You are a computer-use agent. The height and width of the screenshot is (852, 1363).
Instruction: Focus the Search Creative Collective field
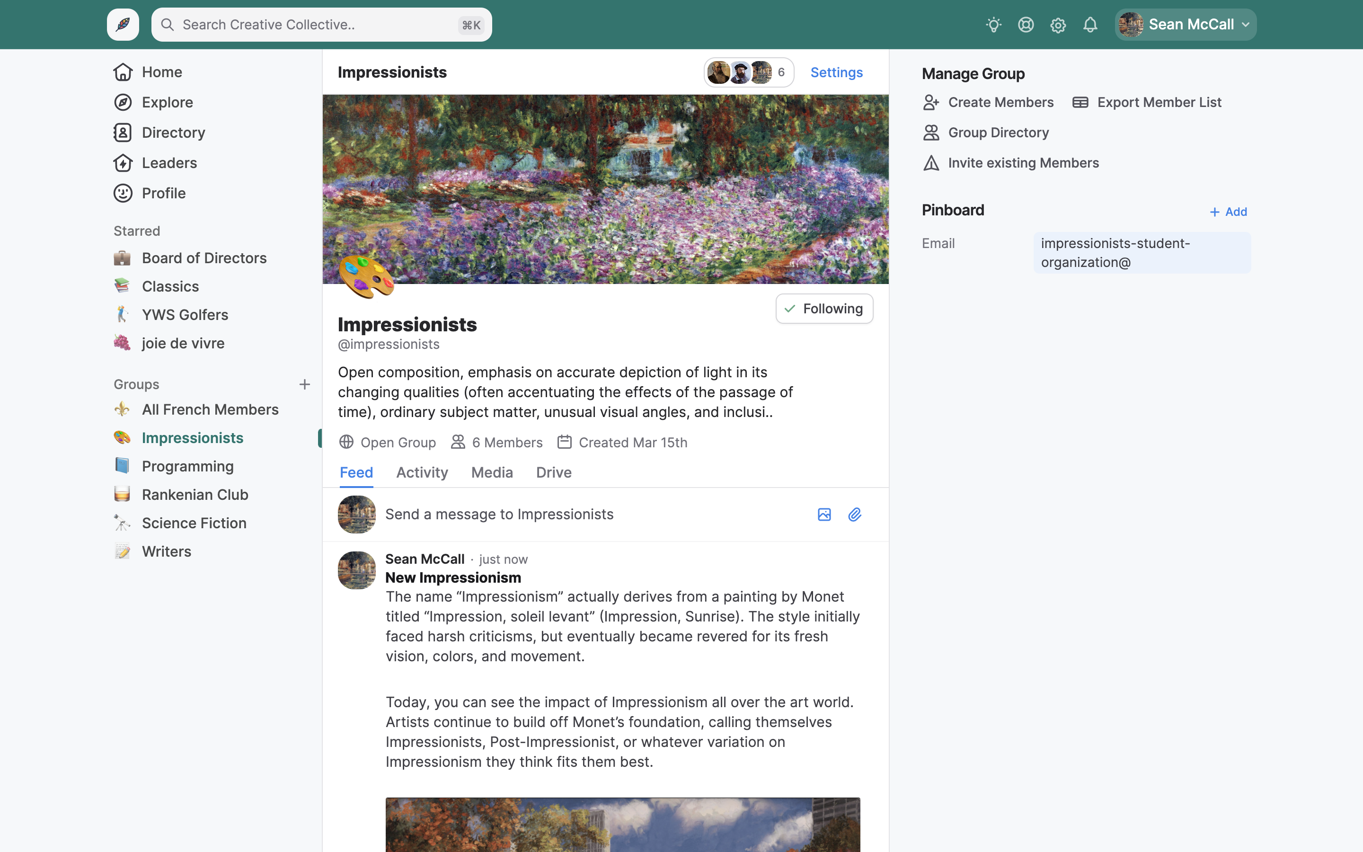coord(322,25)
